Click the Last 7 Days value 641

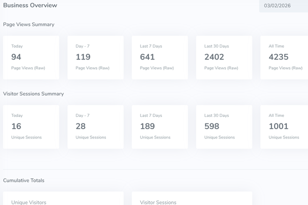(x=147, y=57)
